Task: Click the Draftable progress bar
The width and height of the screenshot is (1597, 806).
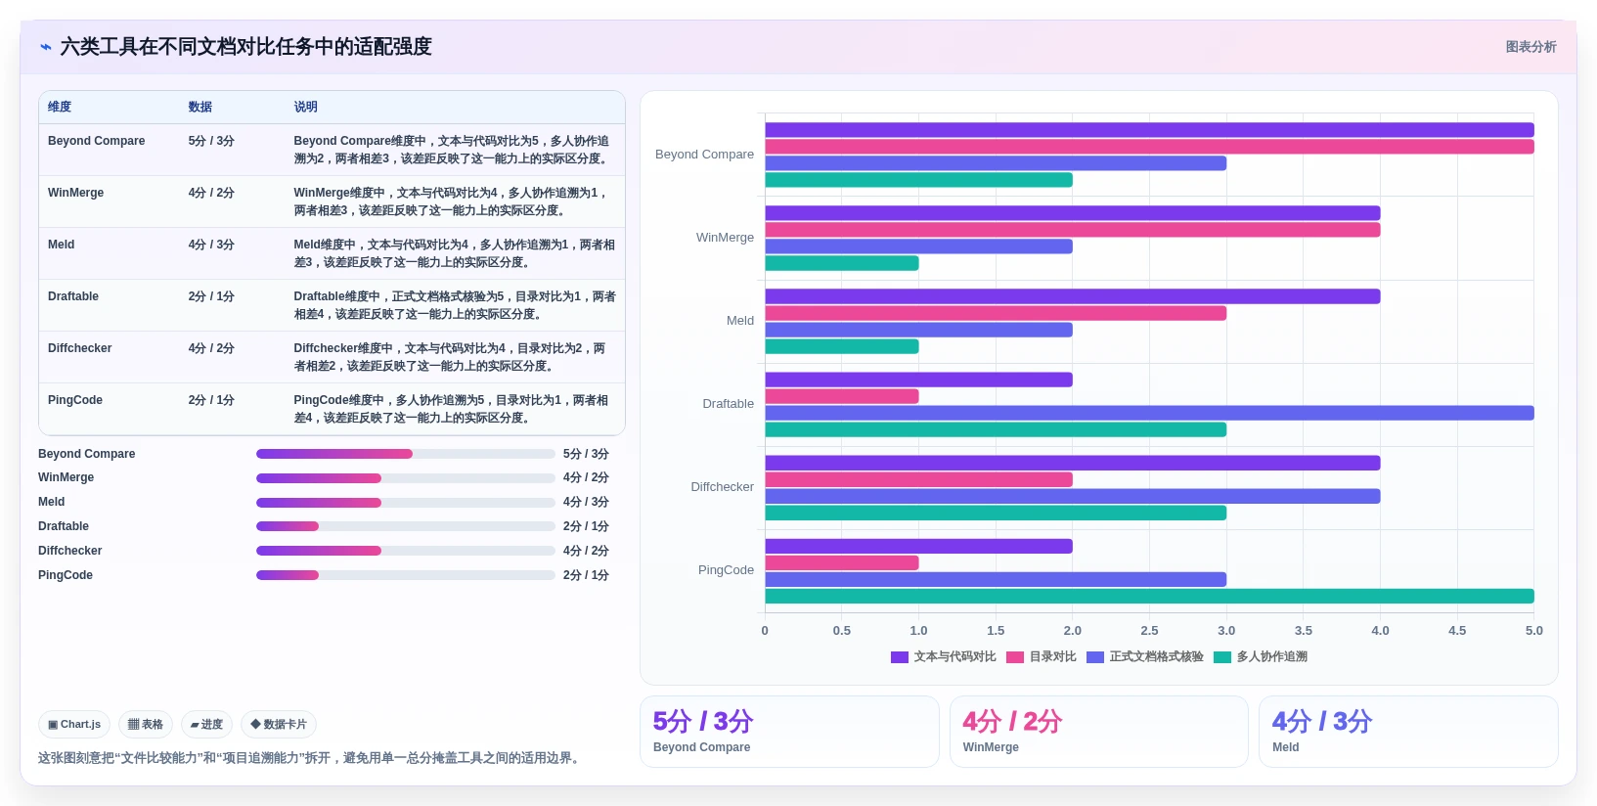Action: pyautogui.click(x=406, y=526)
